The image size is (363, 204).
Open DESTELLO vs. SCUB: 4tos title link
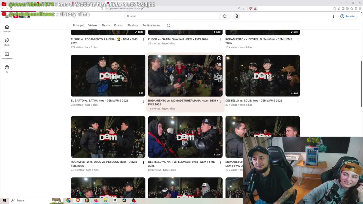pyautogui.click(x=254, y=101)
